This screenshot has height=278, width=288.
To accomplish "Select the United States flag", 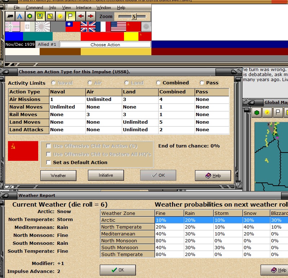I will tap(119, 27).
